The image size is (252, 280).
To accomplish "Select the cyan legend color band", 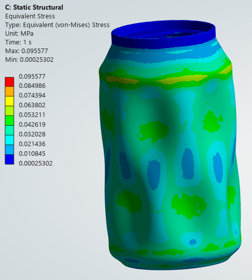I will 10,140.
